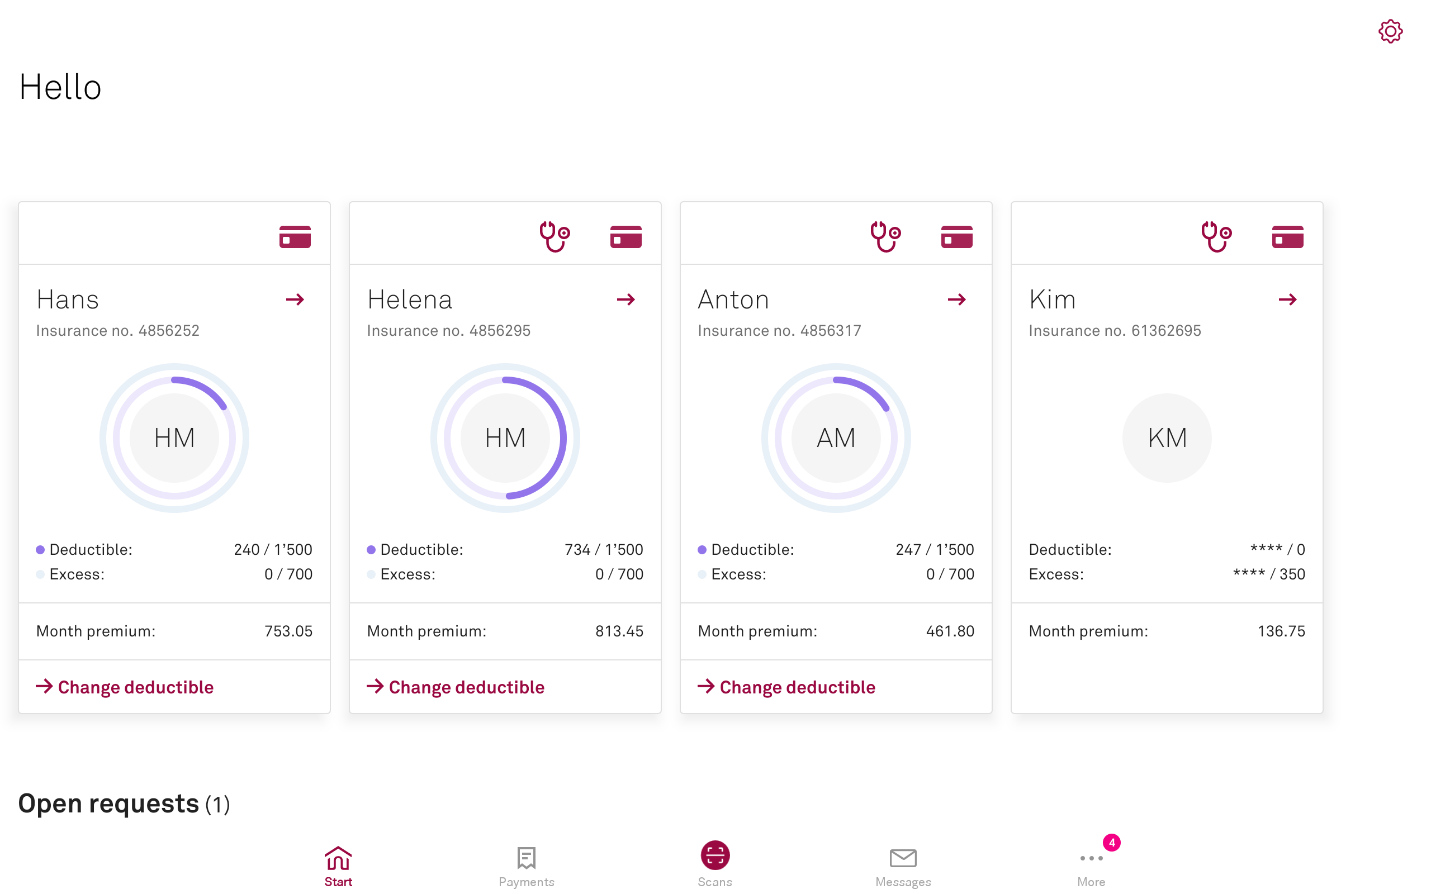Screen dimensions: 1431x894
Task: Open settings via the gear icon
Action: tap(1390, 31)
